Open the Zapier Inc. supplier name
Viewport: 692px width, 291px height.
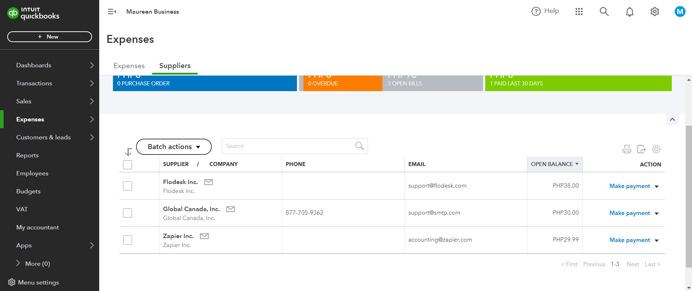click(x=178, y=236)
